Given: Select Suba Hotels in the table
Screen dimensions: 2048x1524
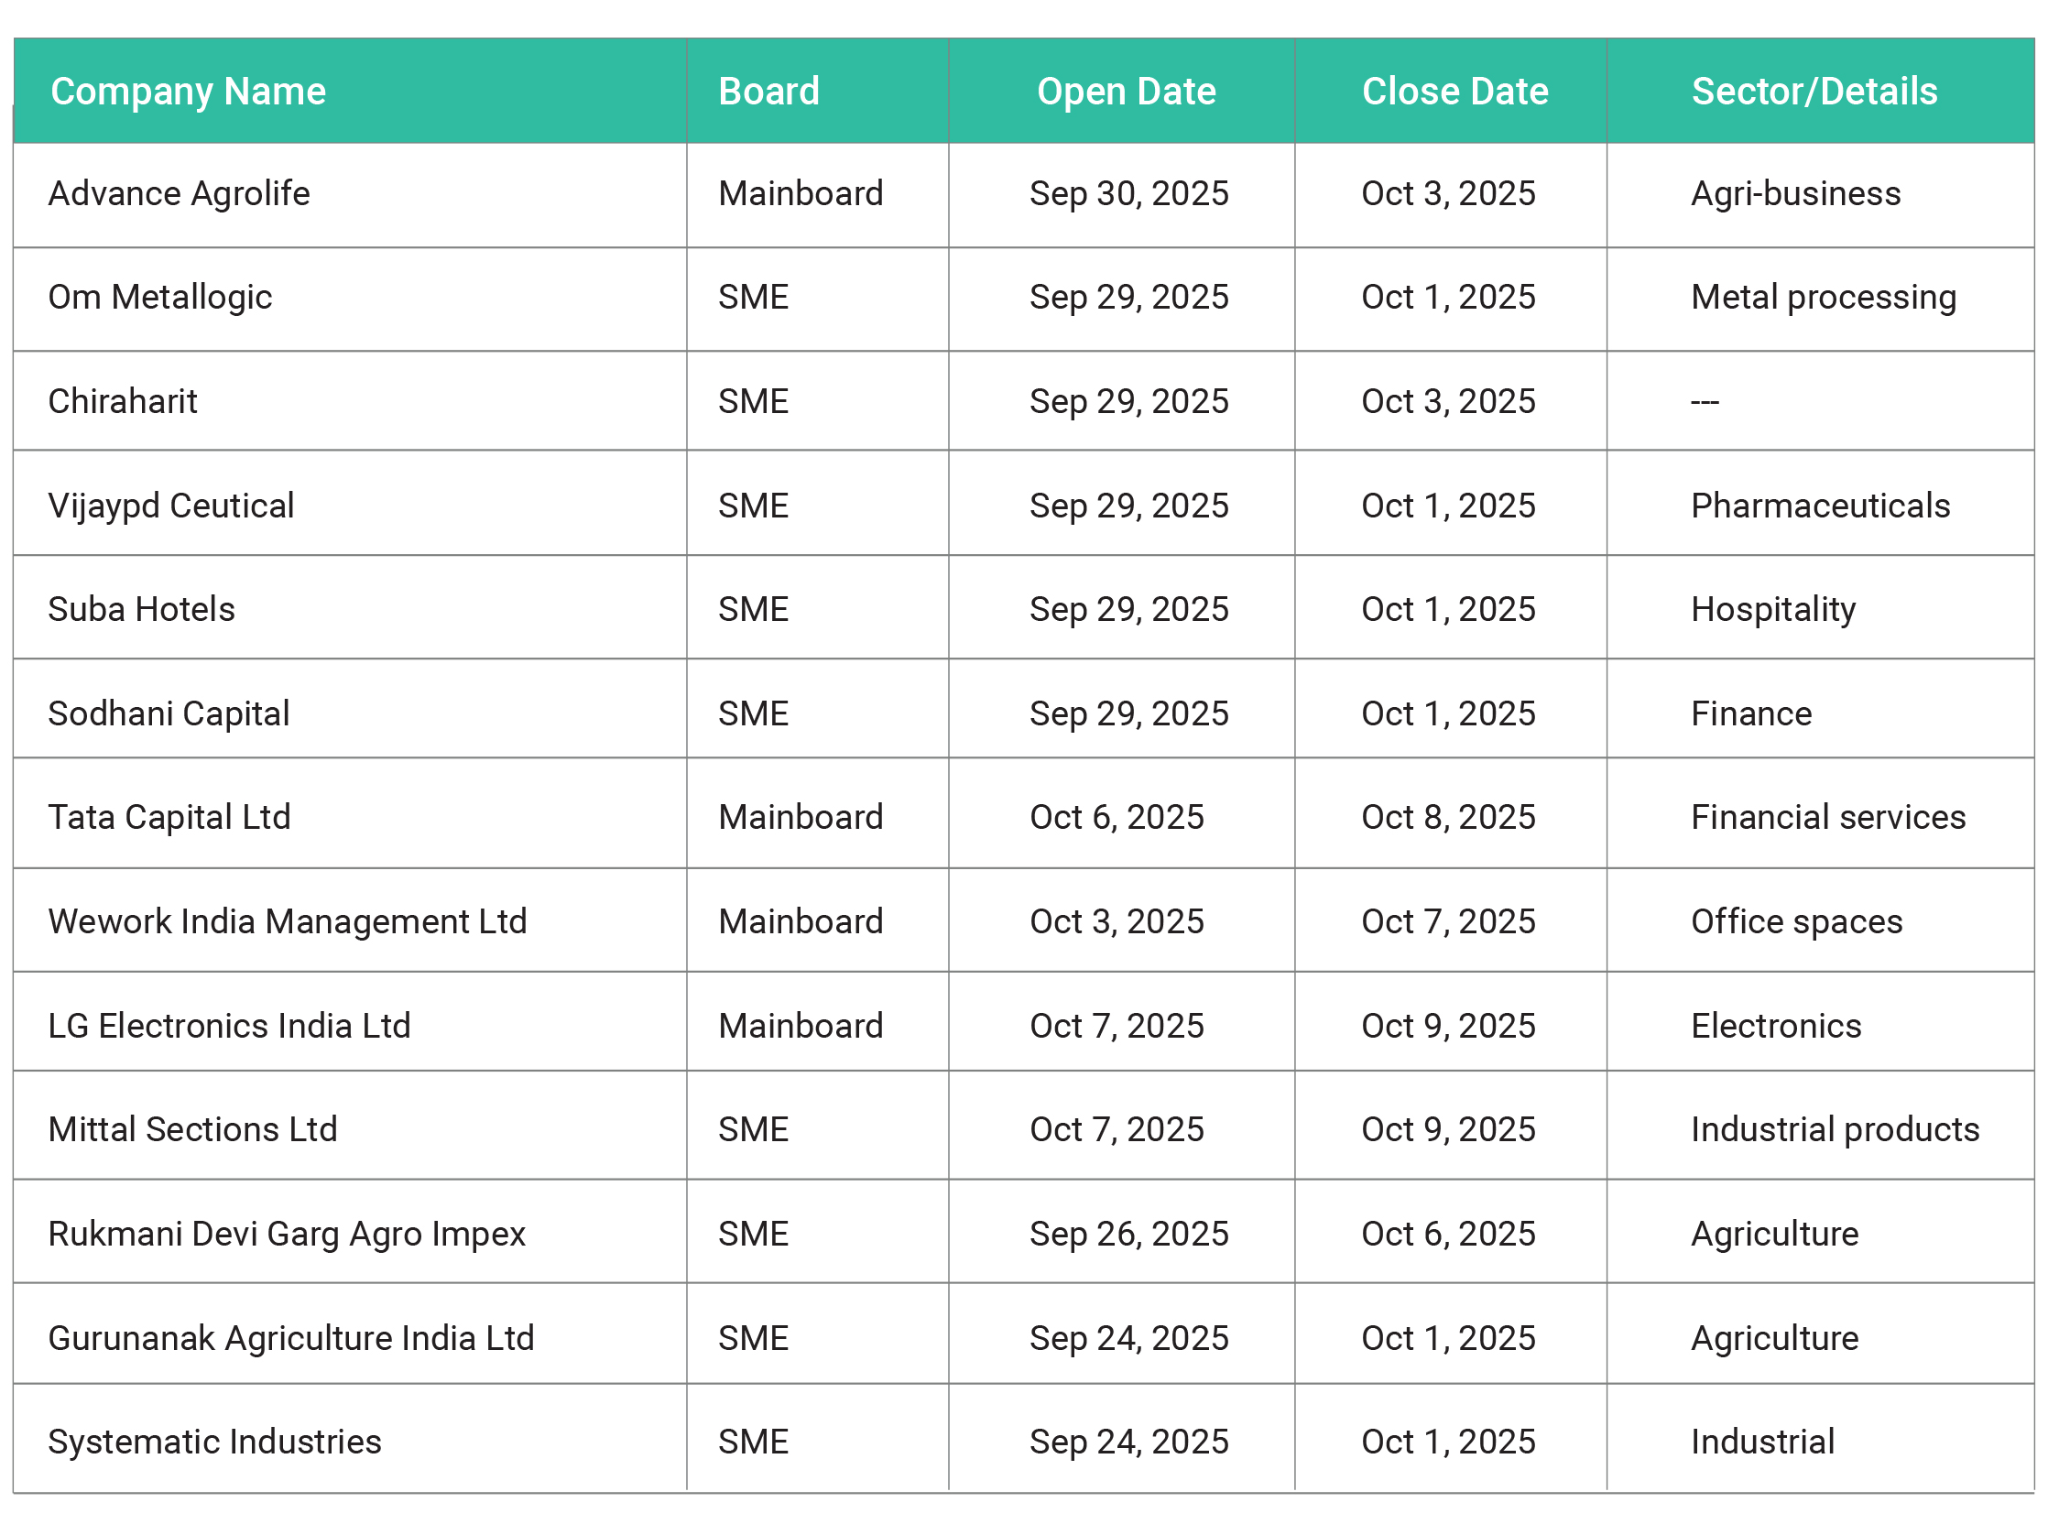Looking at the screenshot, I should click(142, 609).
